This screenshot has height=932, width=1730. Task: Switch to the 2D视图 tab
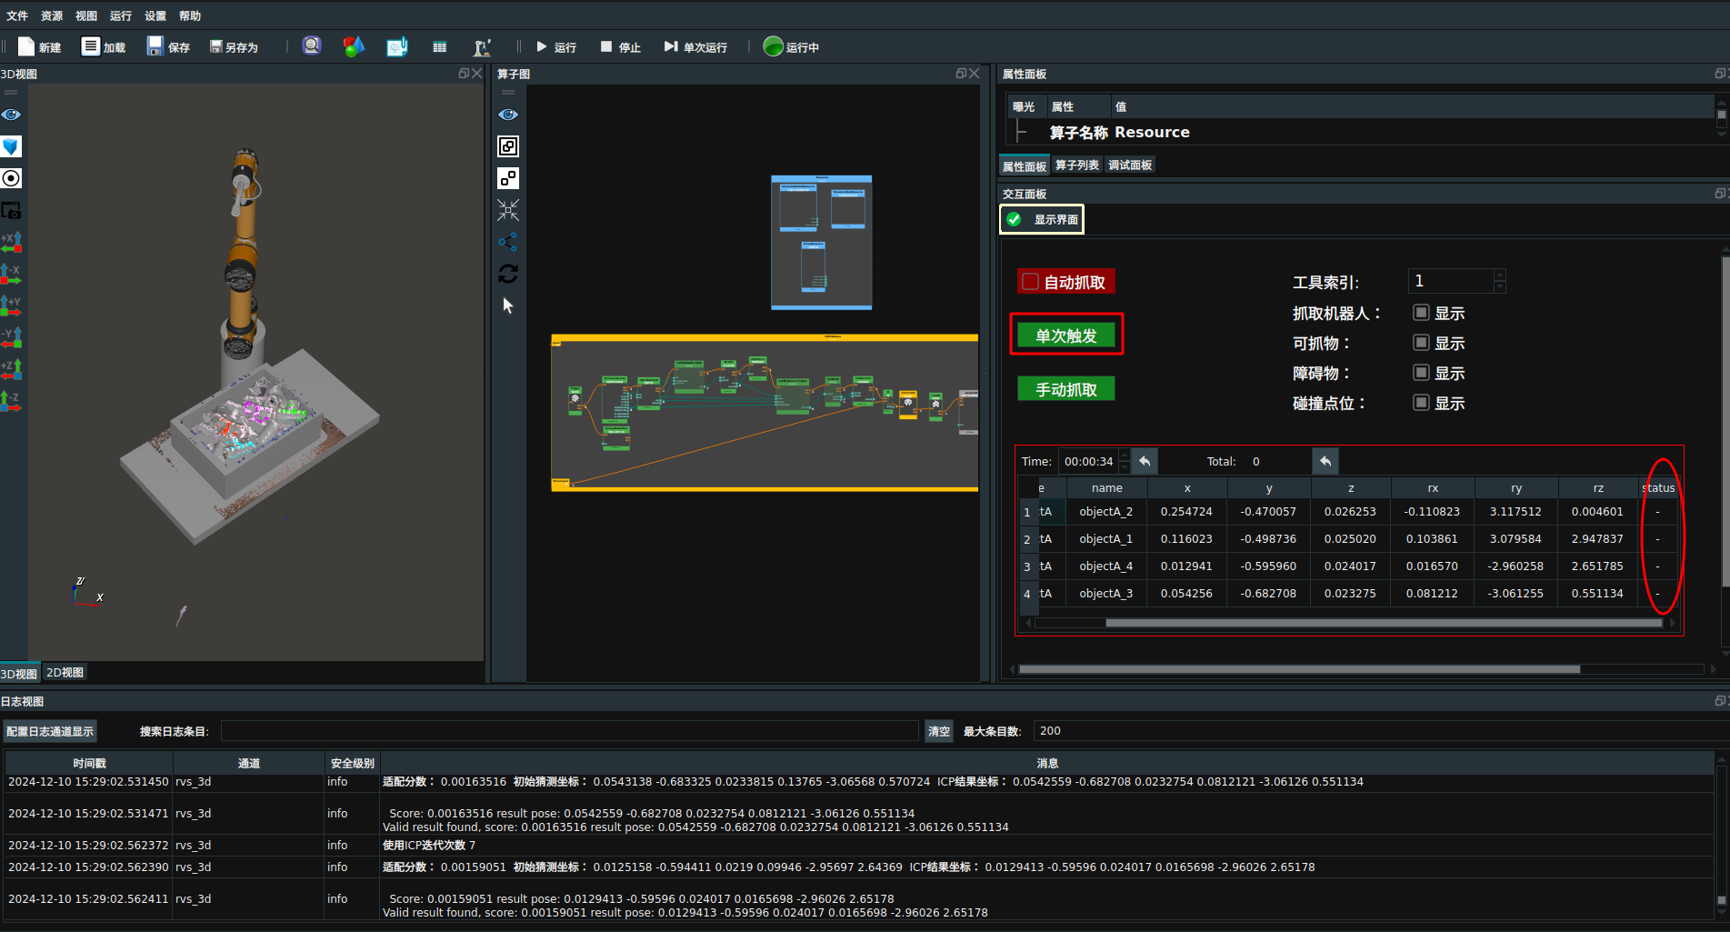pyautogui.click(x=65, y=673)
